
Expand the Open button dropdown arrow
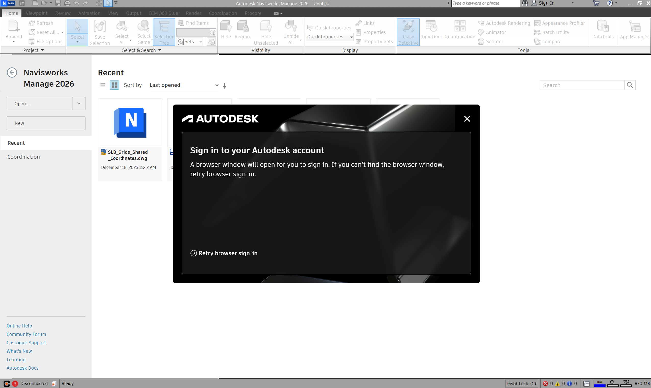click(x=79, y=103)
